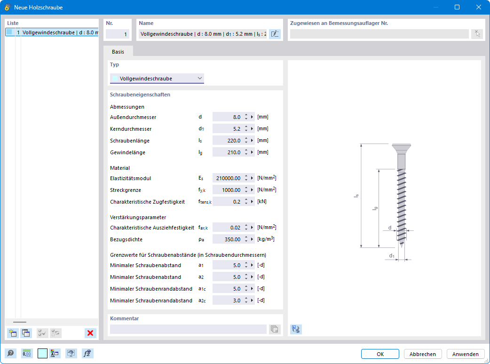Click the Streckgrenze value 1000.00
The height and width of the screenshot is (364, 490).
pos(228,190)
